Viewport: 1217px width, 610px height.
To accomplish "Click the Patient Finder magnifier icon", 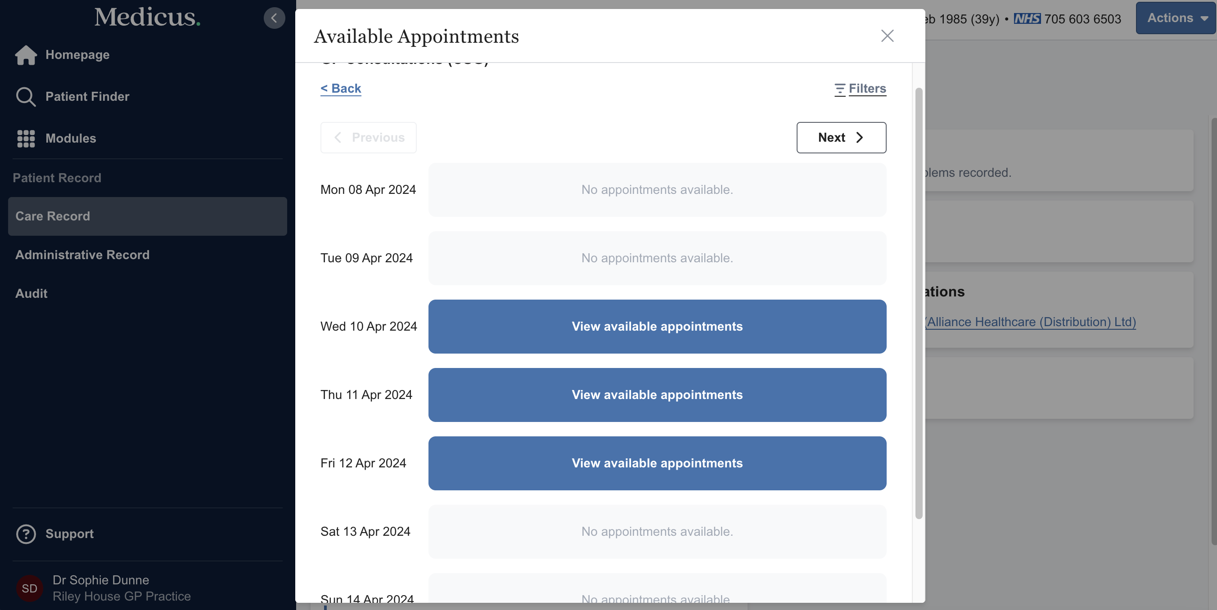I will (26, 97).
